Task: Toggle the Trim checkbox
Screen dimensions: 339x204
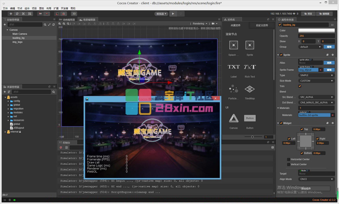Action: click(300, 86)
